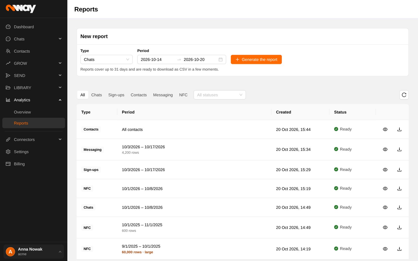The image size is (418, 261).
Task: Expand the SEND sidebar section
Action: pos(33,75)
